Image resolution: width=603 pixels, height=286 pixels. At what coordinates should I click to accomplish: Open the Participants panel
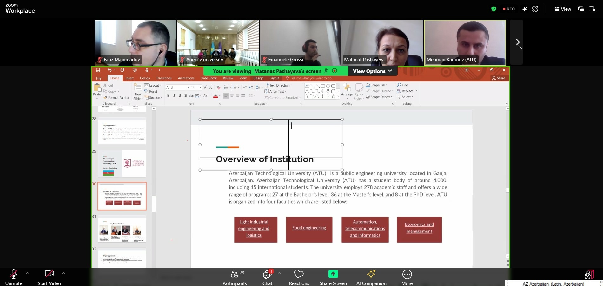(x=234, y=277)
